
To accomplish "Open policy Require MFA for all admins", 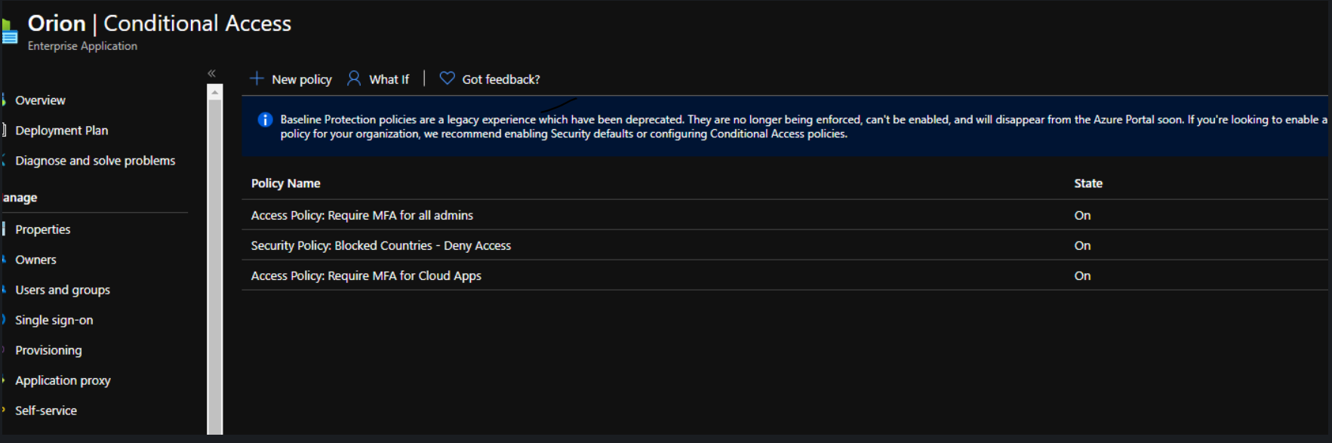I will point(362,215).
